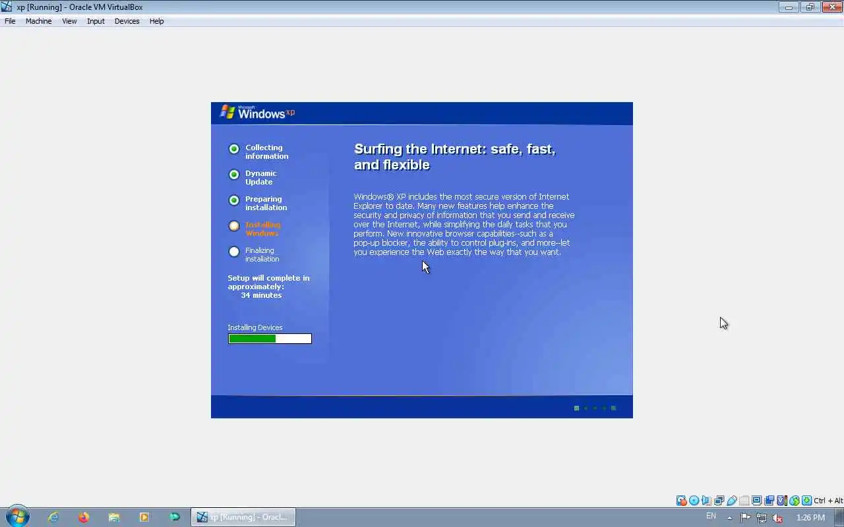
Task: Click the virtualization features V icon
Action: (781, 501)
